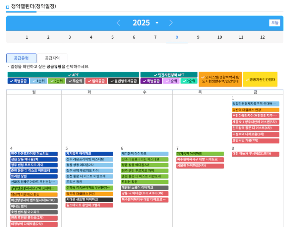This screenshot has width=291, height=227.
Task: Open 당산역 더클래스 한강 on day 1
Action: coord(256,110)
